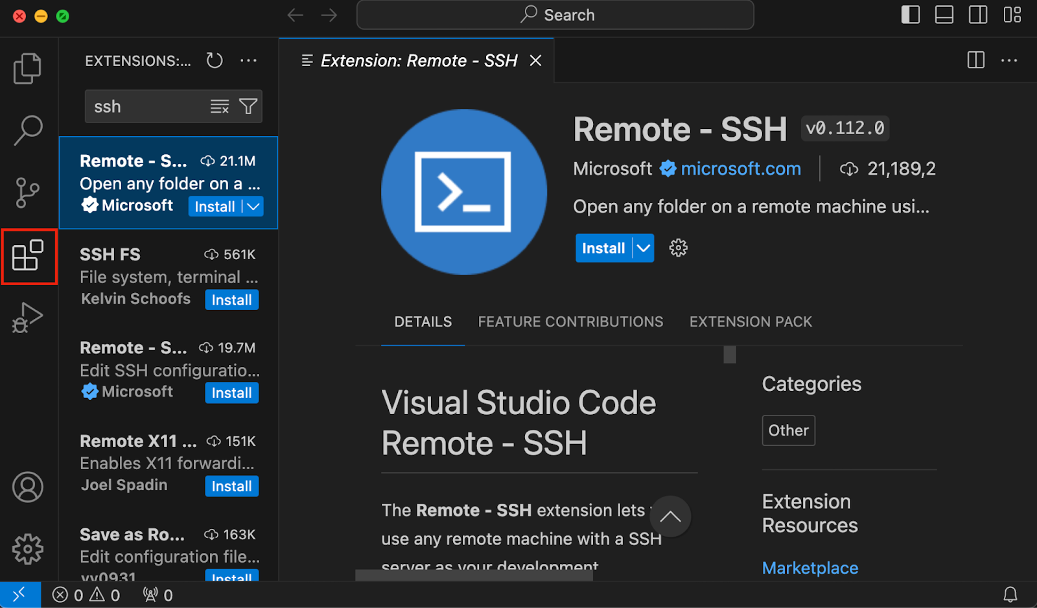Open the extension manage gear next to Install
Image resolution: width=1037 pixels, height=608 pixels.
pos(678,248)
